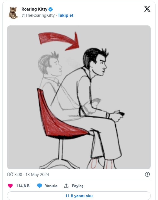Image resolution: width=158 pixels, height=200 pixels.
Task: Choose the Paylaş share label
Action: [77, 186]
